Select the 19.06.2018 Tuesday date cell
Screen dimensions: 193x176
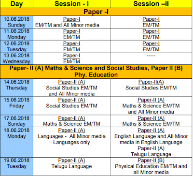[16, 166]
